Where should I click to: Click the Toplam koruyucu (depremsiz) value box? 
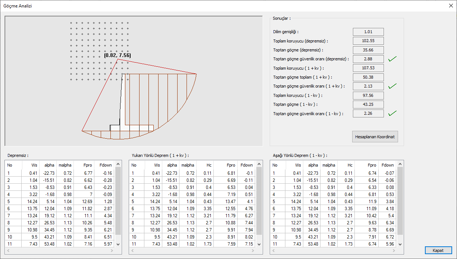(x=368, y=41)
